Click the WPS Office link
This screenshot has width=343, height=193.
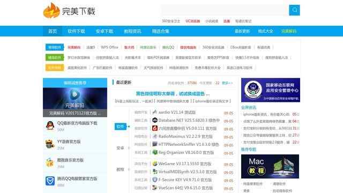click(x=109, y=47)
